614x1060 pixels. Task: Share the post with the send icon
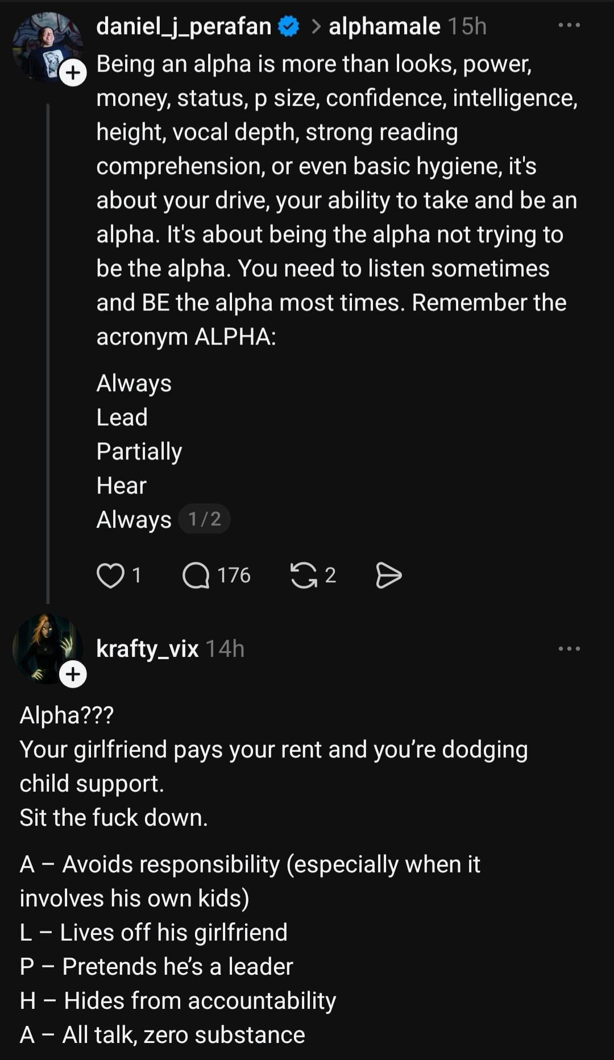tap(389, 575)
